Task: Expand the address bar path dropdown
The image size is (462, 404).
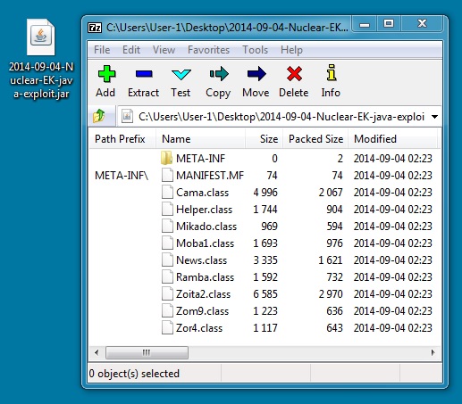Action: pyautogui.click(x=434, y=117)
